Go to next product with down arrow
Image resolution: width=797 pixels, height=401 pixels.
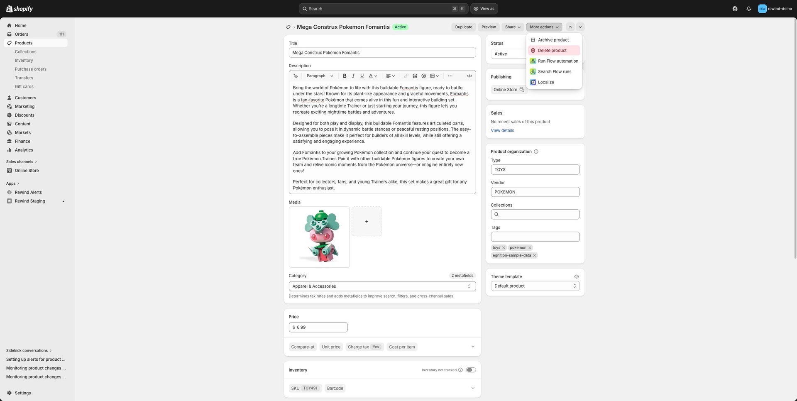coord(580,27)
